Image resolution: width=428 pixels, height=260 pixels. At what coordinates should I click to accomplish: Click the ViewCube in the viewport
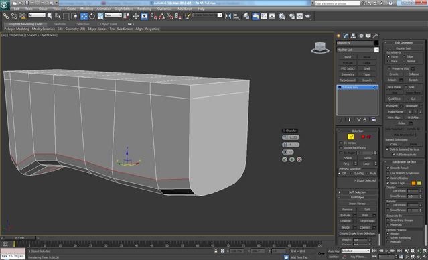click(320, 48)
